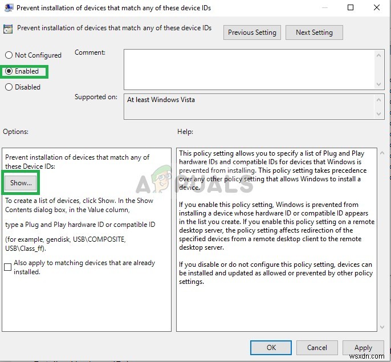Click the 'Comment:' label
Screen dimensions: 391x362
point(90,52)
